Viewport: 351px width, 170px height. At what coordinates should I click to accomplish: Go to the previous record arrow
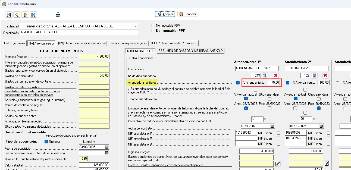point(17,15)
